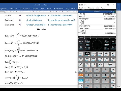
Task: Open the Revisar tab in Word
Action: click(36, 9)
